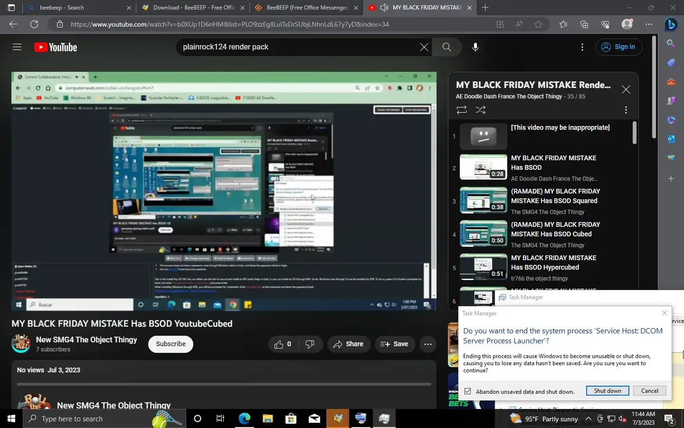Toggle playlist loop
Viewport: 684px width, 428px height.
(x=462, y=110)
